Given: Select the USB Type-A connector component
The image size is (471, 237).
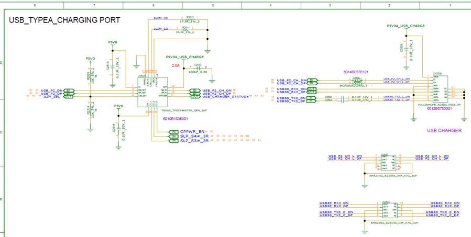Looking at the screenshot, I should pyautogui.click(x=441, y=89).
